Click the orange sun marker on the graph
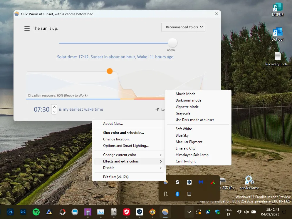This screenshot has height=219, width=292. point(110,71)
